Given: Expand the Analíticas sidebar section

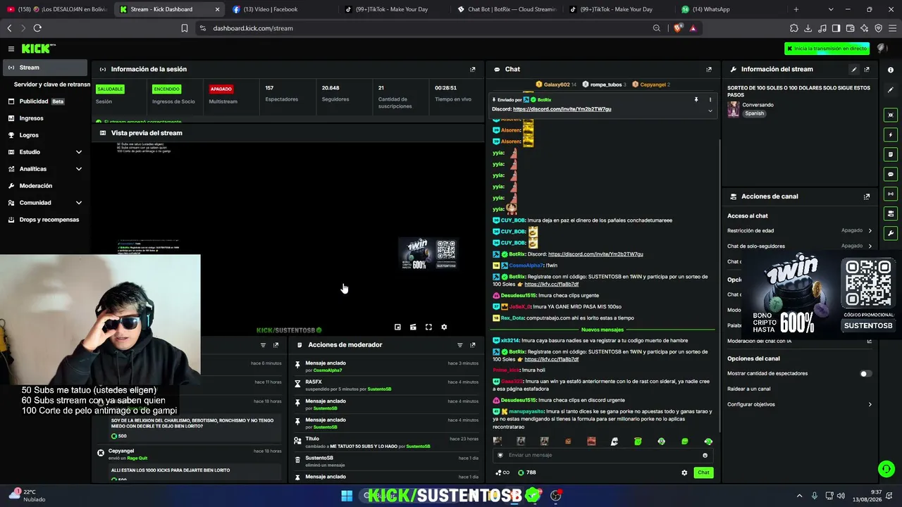Looking at the screenshot, I should [x=79, y=169].
